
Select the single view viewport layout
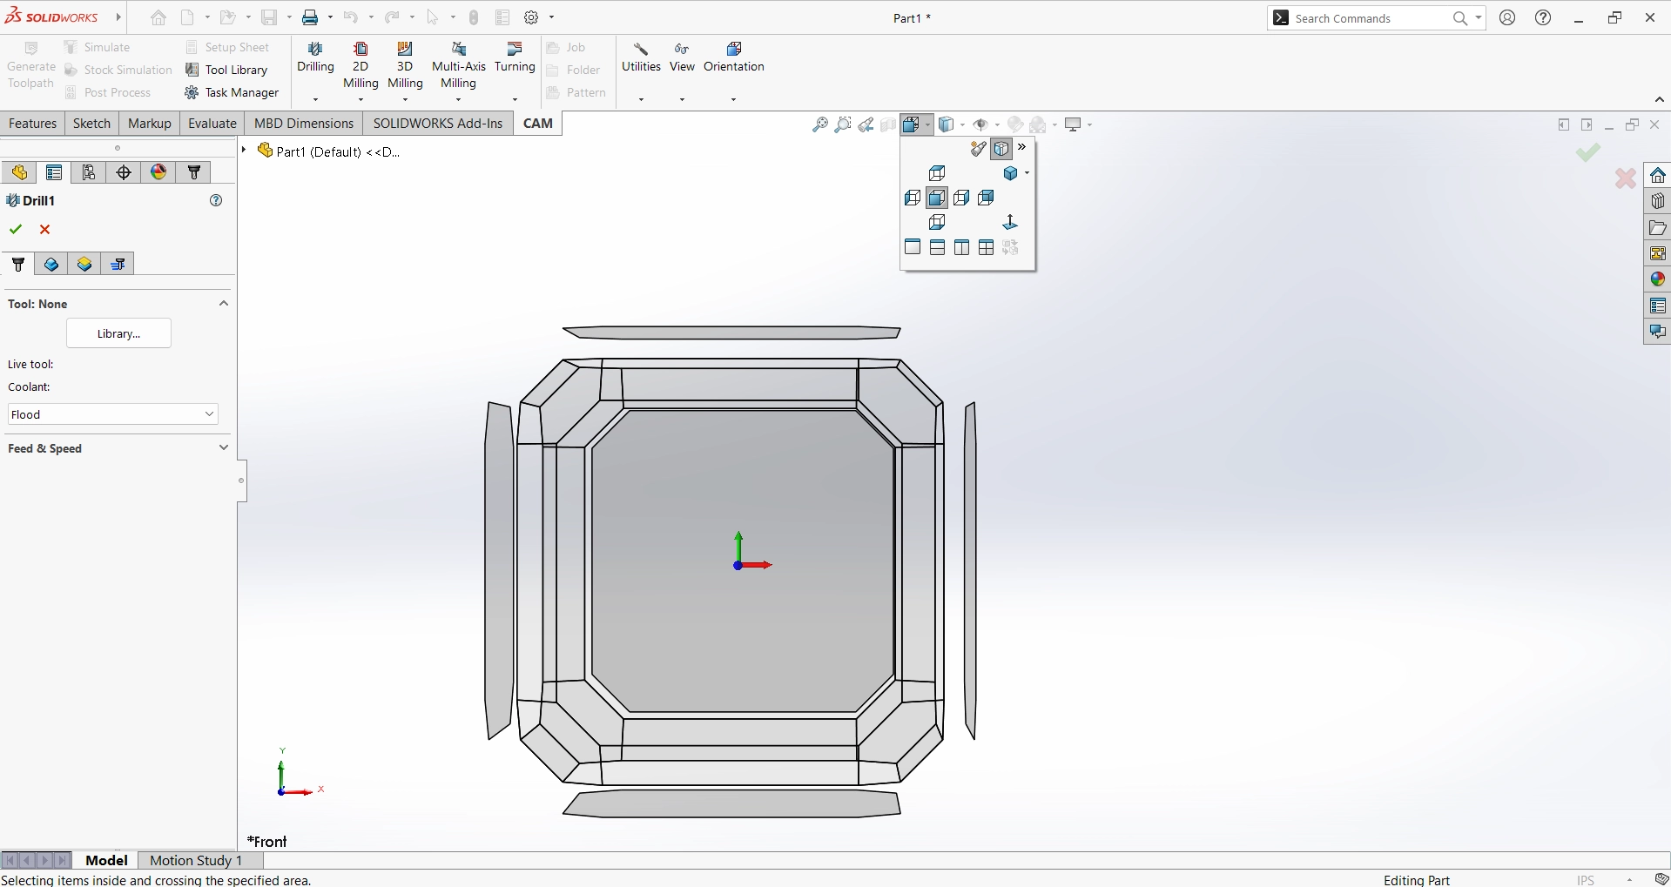(913, 248)
